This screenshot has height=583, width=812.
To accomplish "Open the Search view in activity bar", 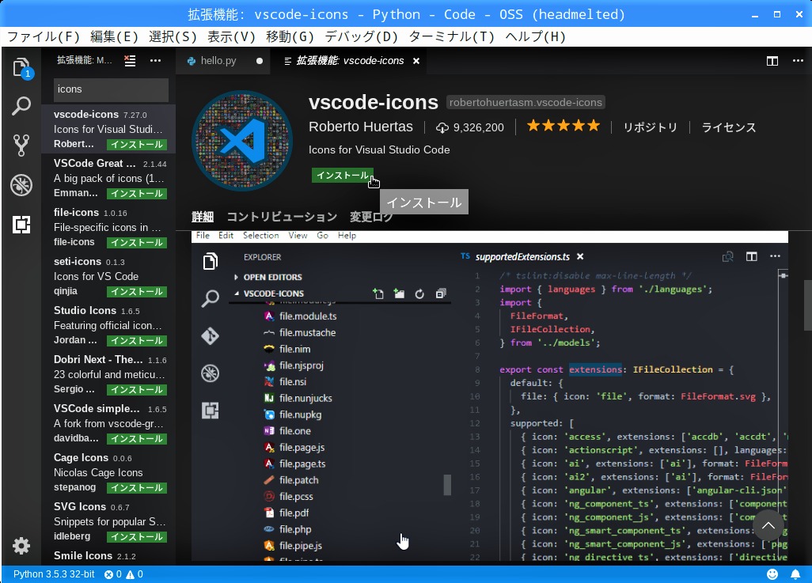I will pyautogui.click(x=21, y=106).
